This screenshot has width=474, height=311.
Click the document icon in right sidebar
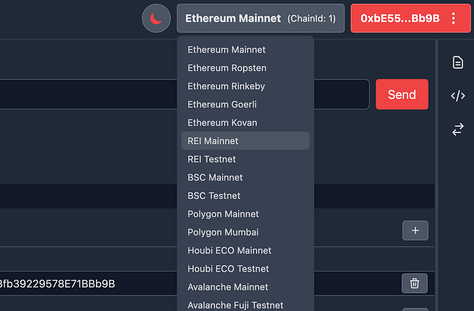click(458, 62)
